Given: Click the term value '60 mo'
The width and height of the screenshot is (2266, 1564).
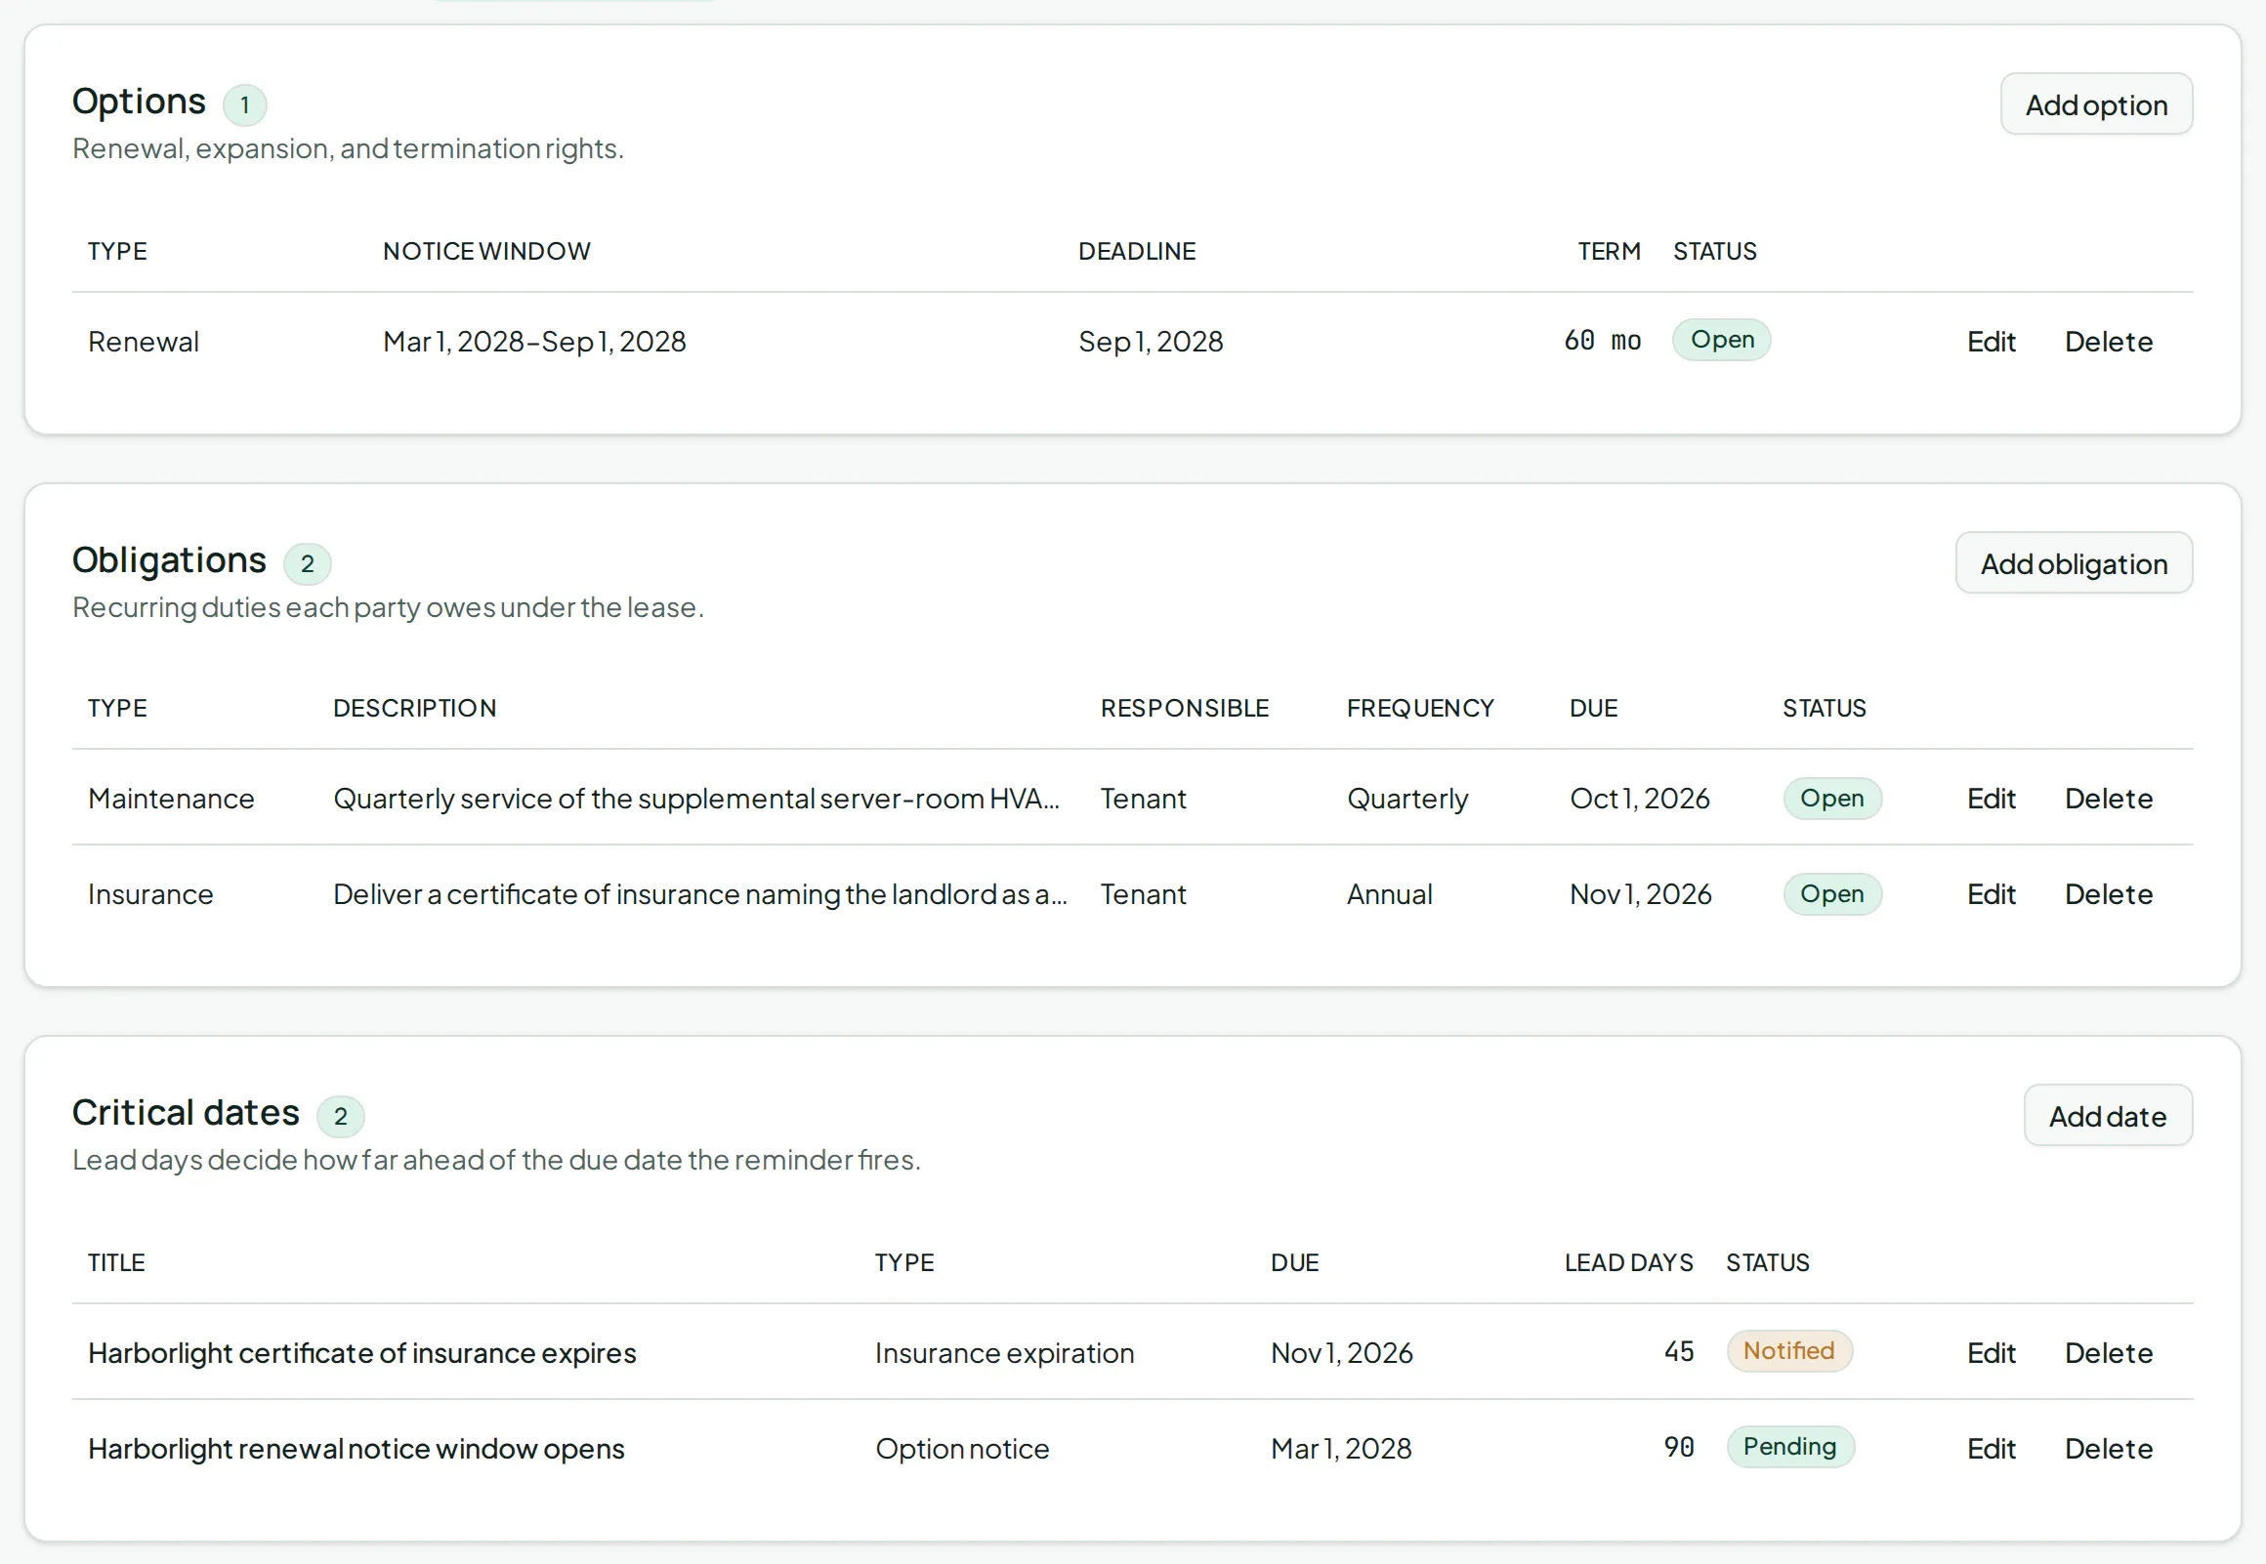Looking at the screenshot, I should (x=1603, y=340).
